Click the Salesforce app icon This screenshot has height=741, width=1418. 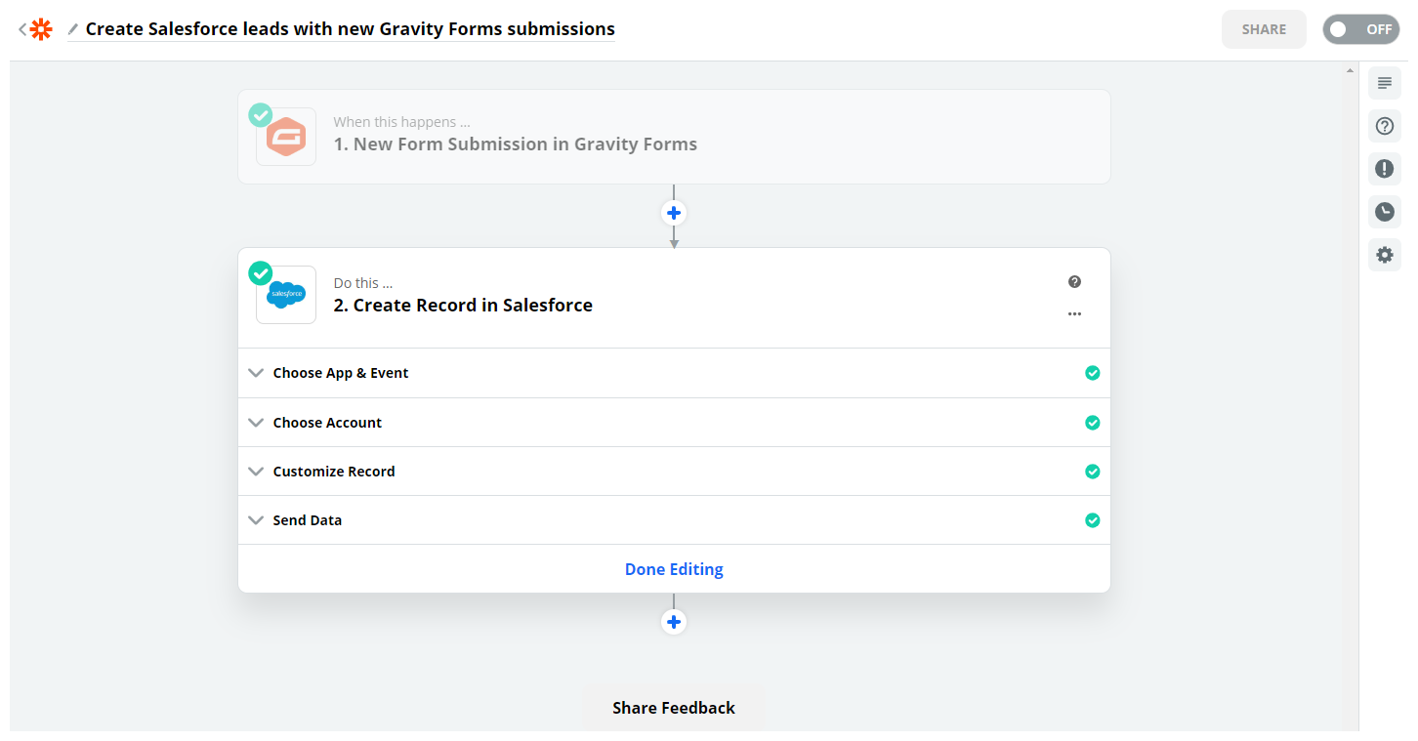[x=286, y=295]
